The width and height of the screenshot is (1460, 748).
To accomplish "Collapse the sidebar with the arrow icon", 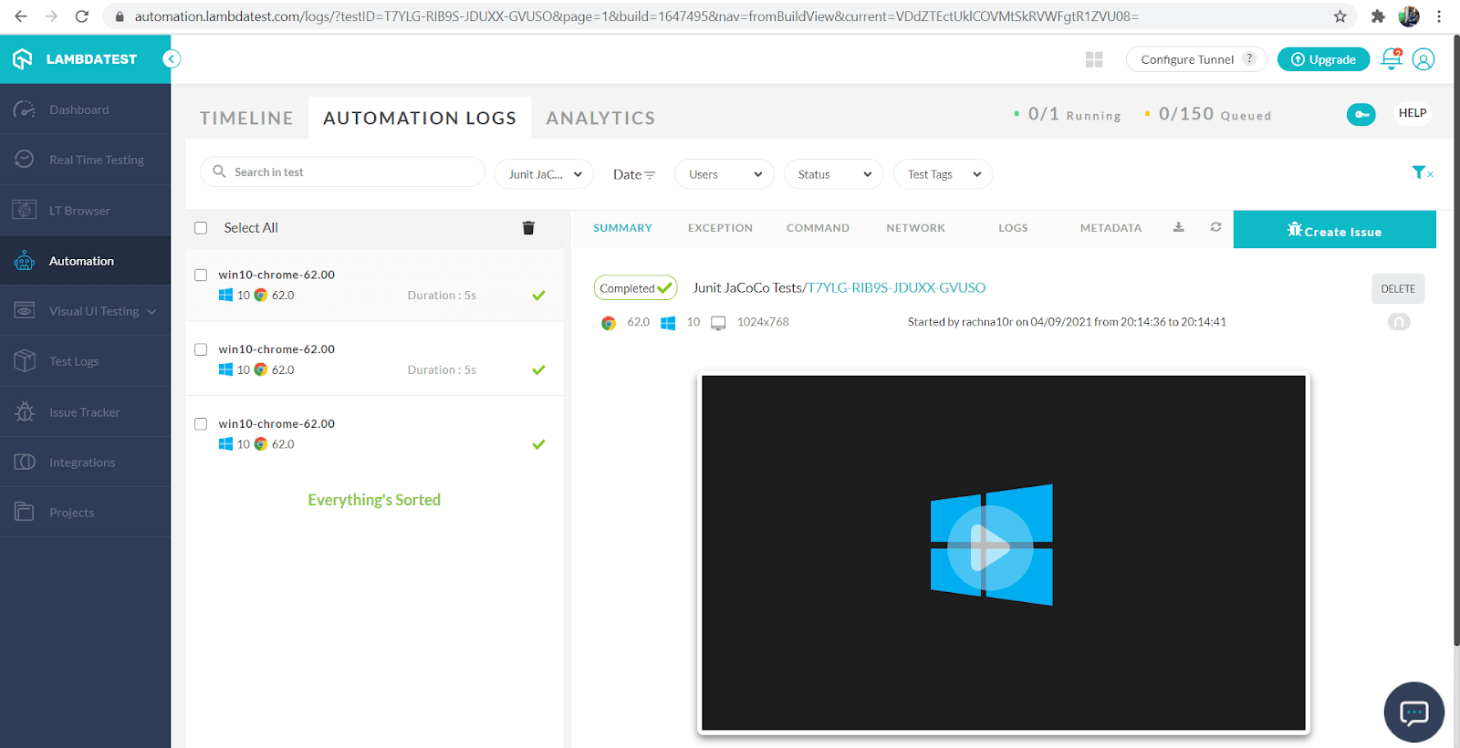I will pos(172,59).
